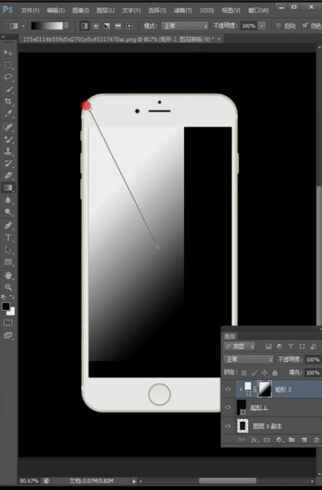The width and height of the screenshot is (322, 490).
Task: Hide the 矩形 2 layer
Action: pyautogui.click(x=228, y=389)
